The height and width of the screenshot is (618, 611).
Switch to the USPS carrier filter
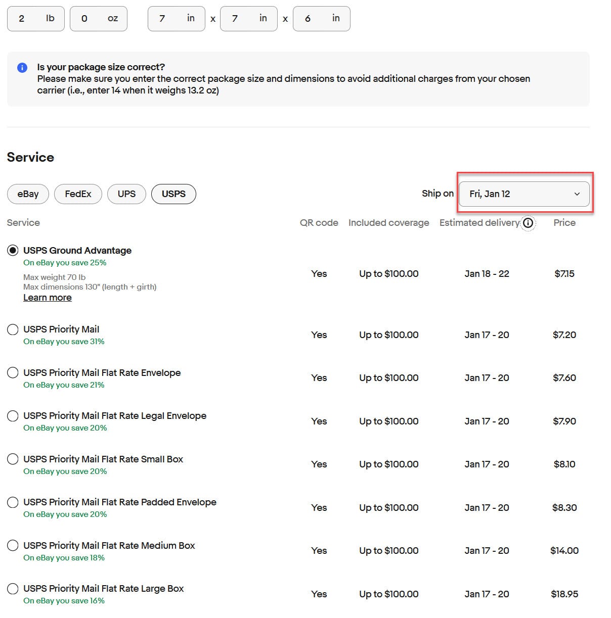click(x=173, y=194)
